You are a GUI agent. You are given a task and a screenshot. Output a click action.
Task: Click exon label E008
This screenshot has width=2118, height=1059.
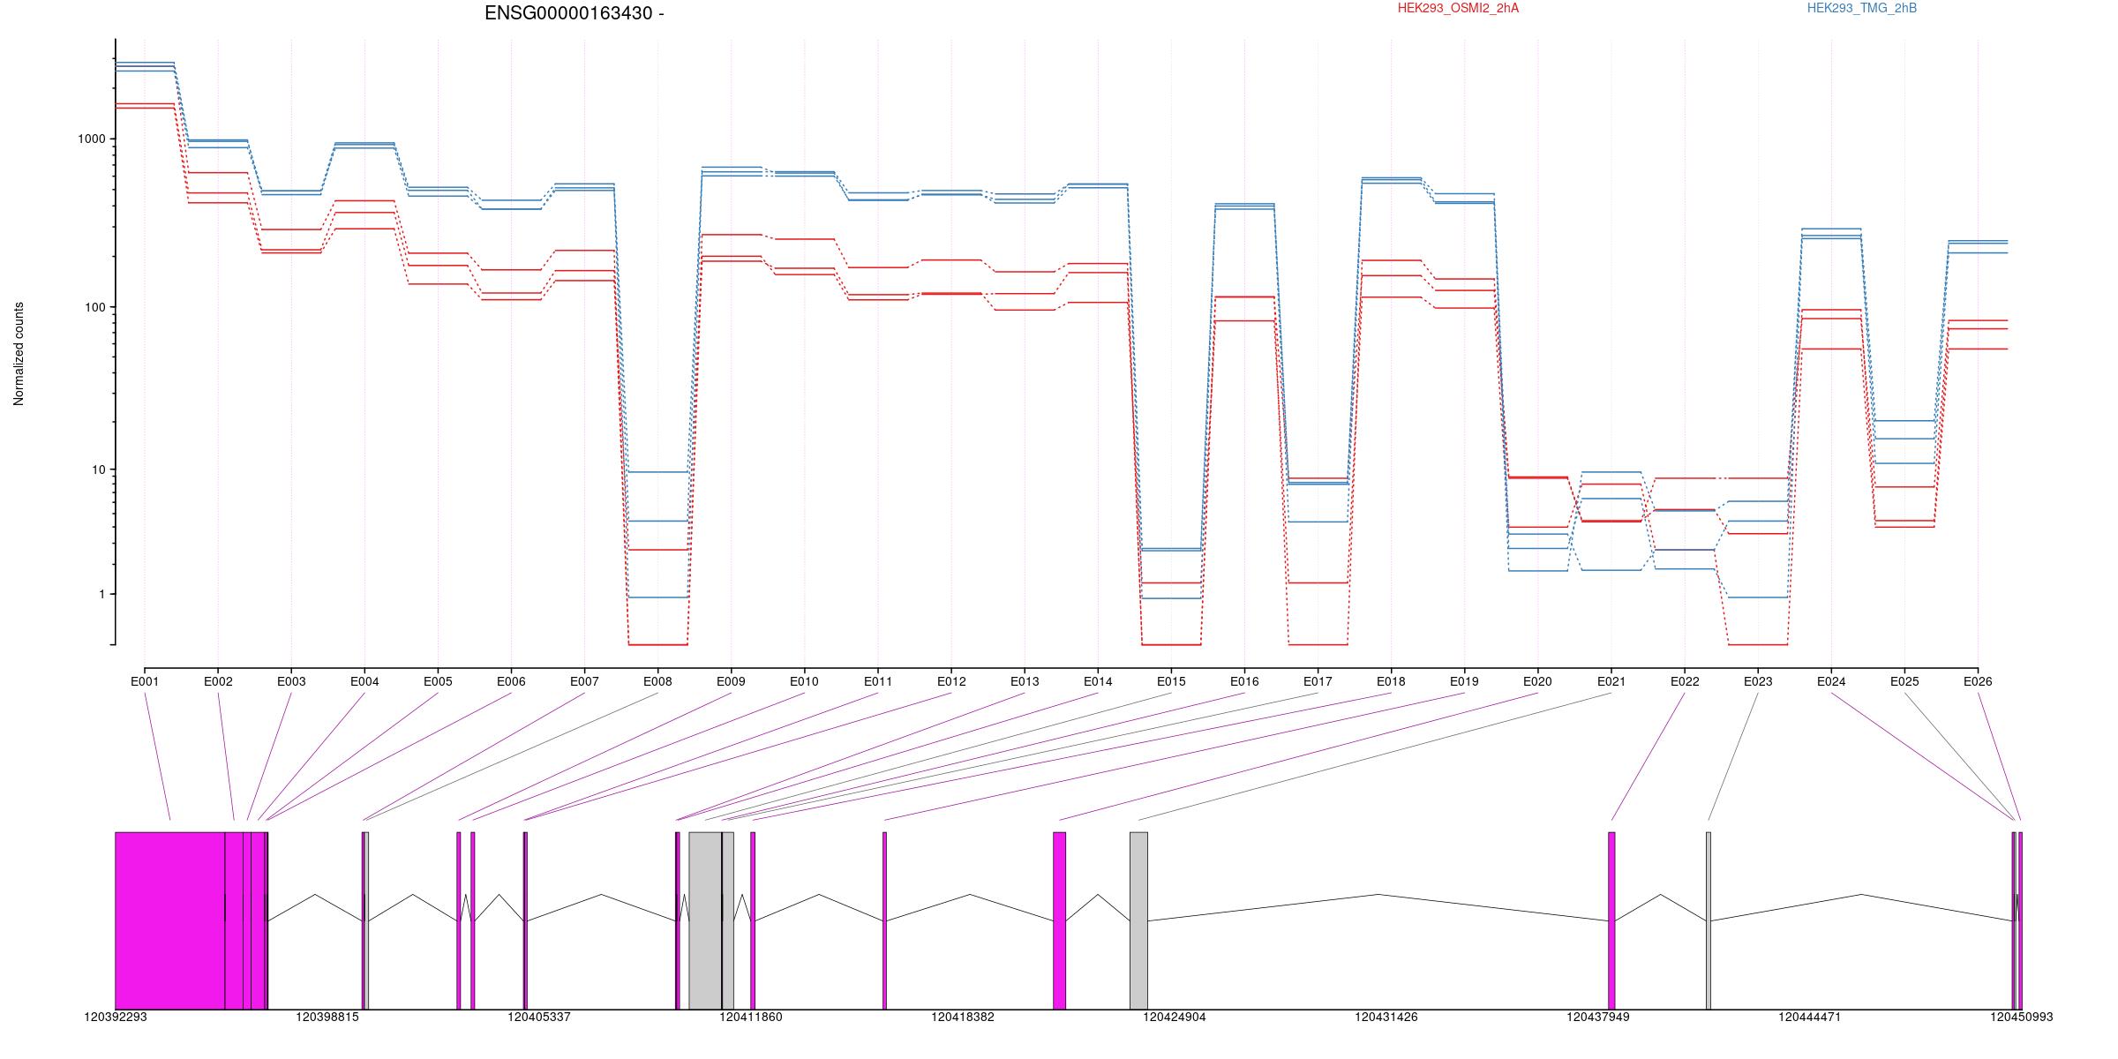click(657, 681)
